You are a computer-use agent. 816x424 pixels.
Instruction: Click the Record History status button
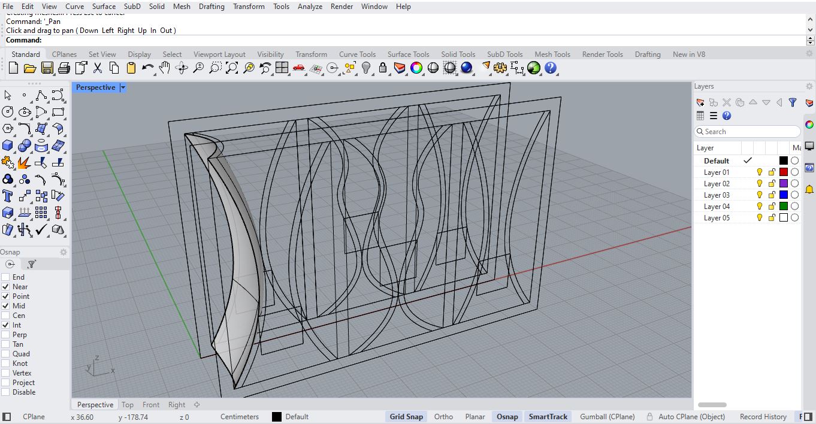[x=763, y=417]
